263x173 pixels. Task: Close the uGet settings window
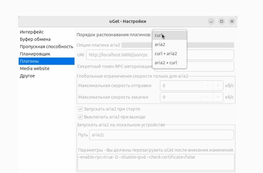(232, 21)
